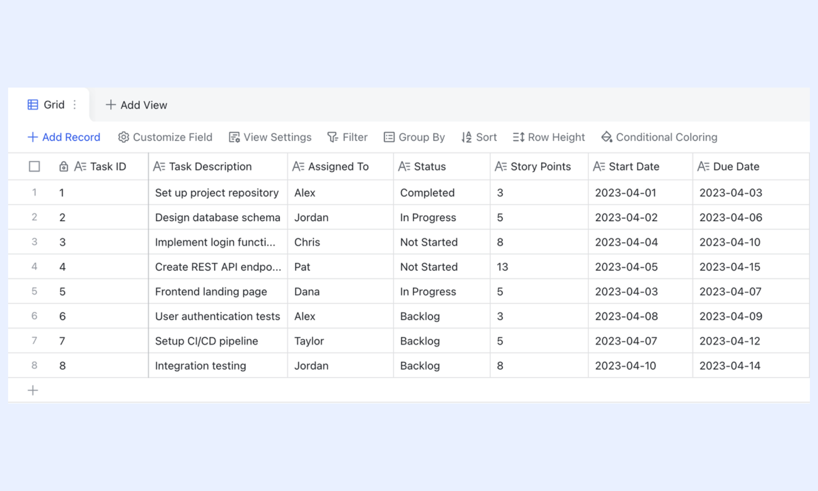Open the Grid view options dots menu

[x=74, y=105]
